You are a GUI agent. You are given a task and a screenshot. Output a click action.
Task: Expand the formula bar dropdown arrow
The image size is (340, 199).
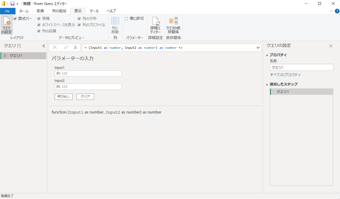click(x=258, y=48)
